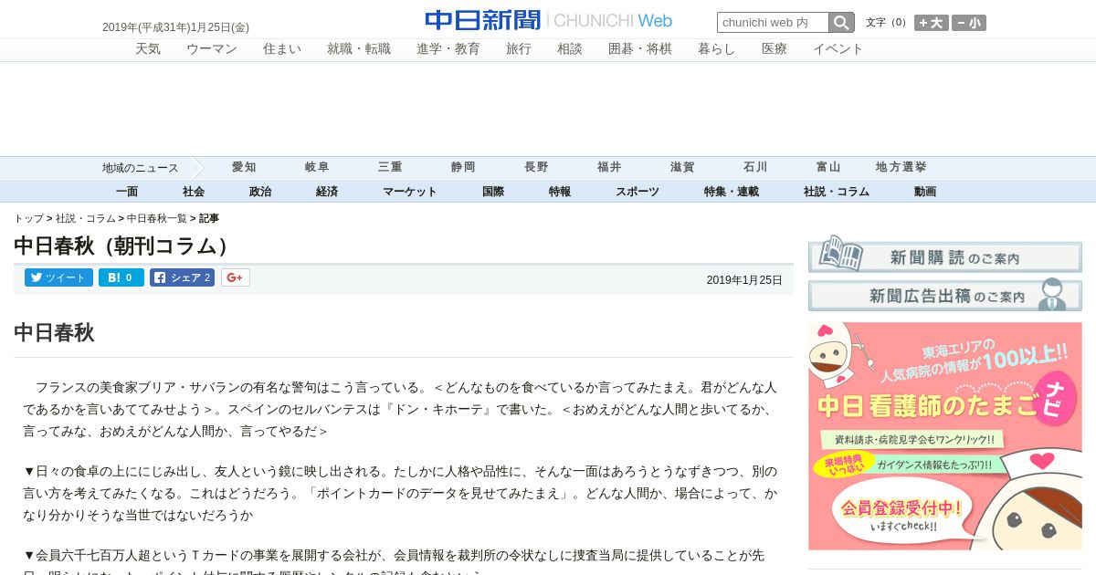1096x575 pixels.
Task: Open the 天気 top menu
Action: pyautogui.click(x=148, y=49)
